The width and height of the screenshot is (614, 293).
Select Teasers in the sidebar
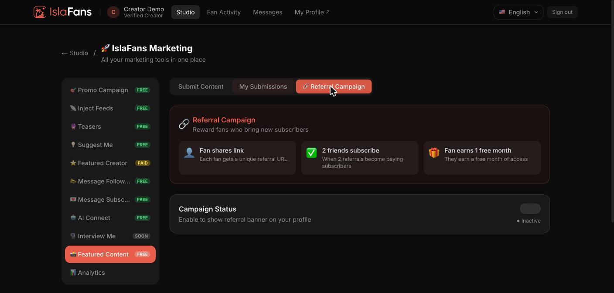click(110, 127)
